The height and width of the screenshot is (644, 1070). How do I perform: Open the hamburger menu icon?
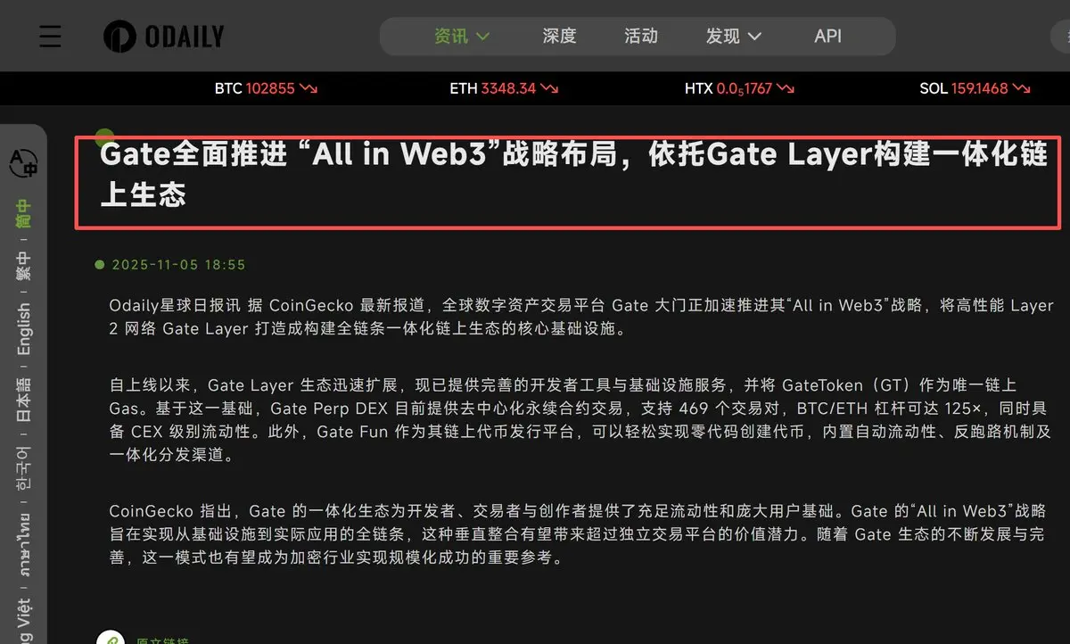(x=50, y=37)
